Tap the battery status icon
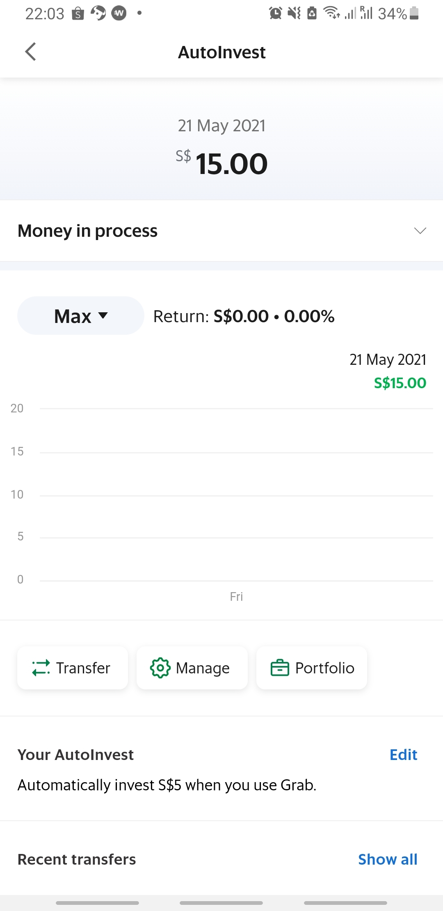The height and width of the screenshot is (911, 443). (x=414, y=13)
